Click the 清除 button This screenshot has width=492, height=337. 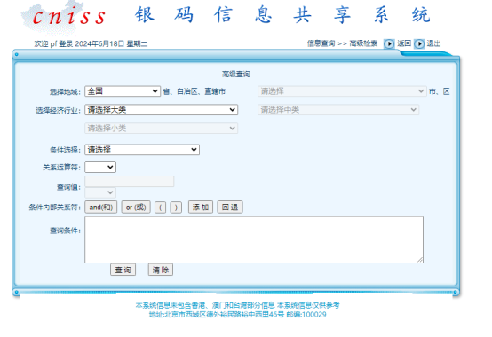point(161,270)
